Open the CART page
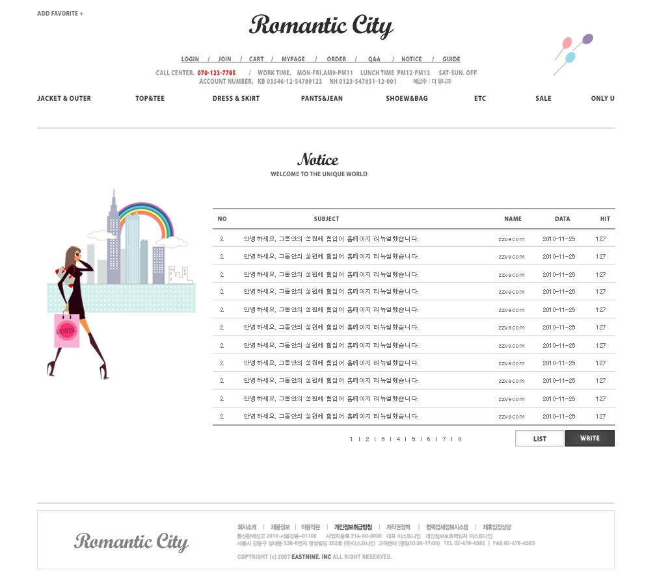655x583 pixels. [256, 59]
